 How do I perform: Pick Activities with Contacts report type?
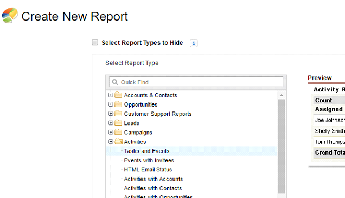pos(153,188)
